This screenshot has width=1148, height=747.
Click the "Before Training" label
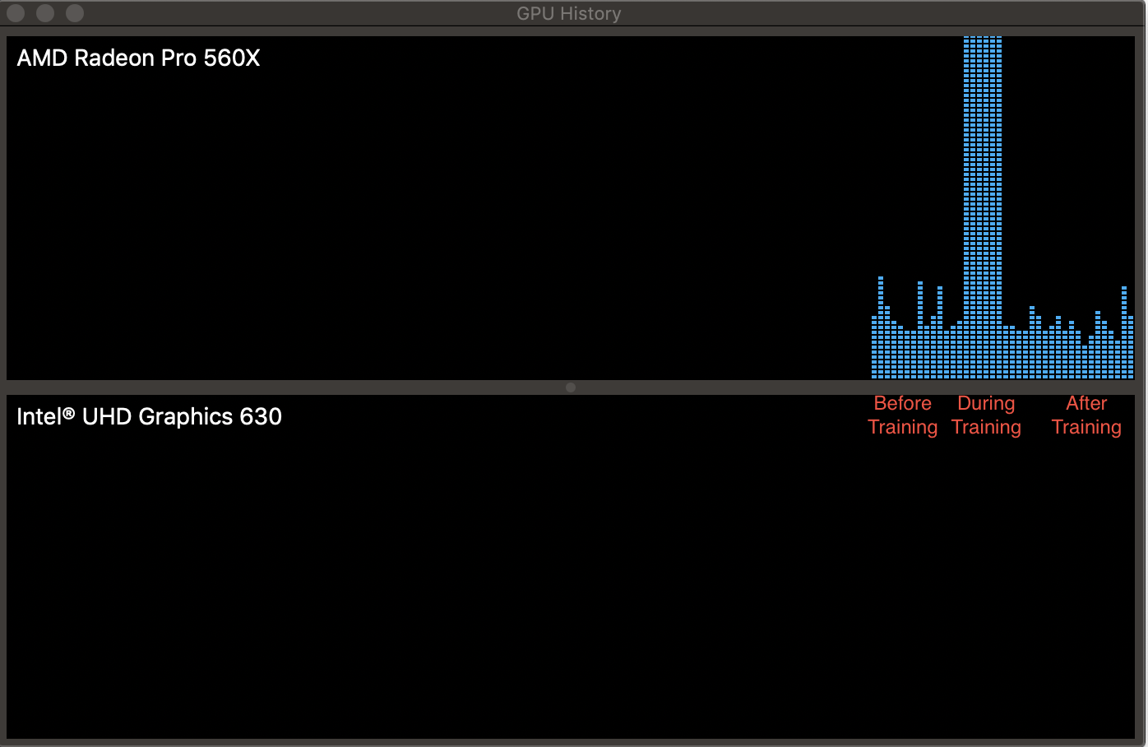[x=902, y=415]
